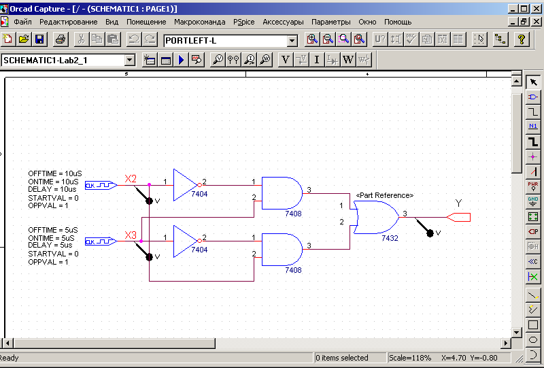
Task: Open the Параметры menu
Action: 331,22
